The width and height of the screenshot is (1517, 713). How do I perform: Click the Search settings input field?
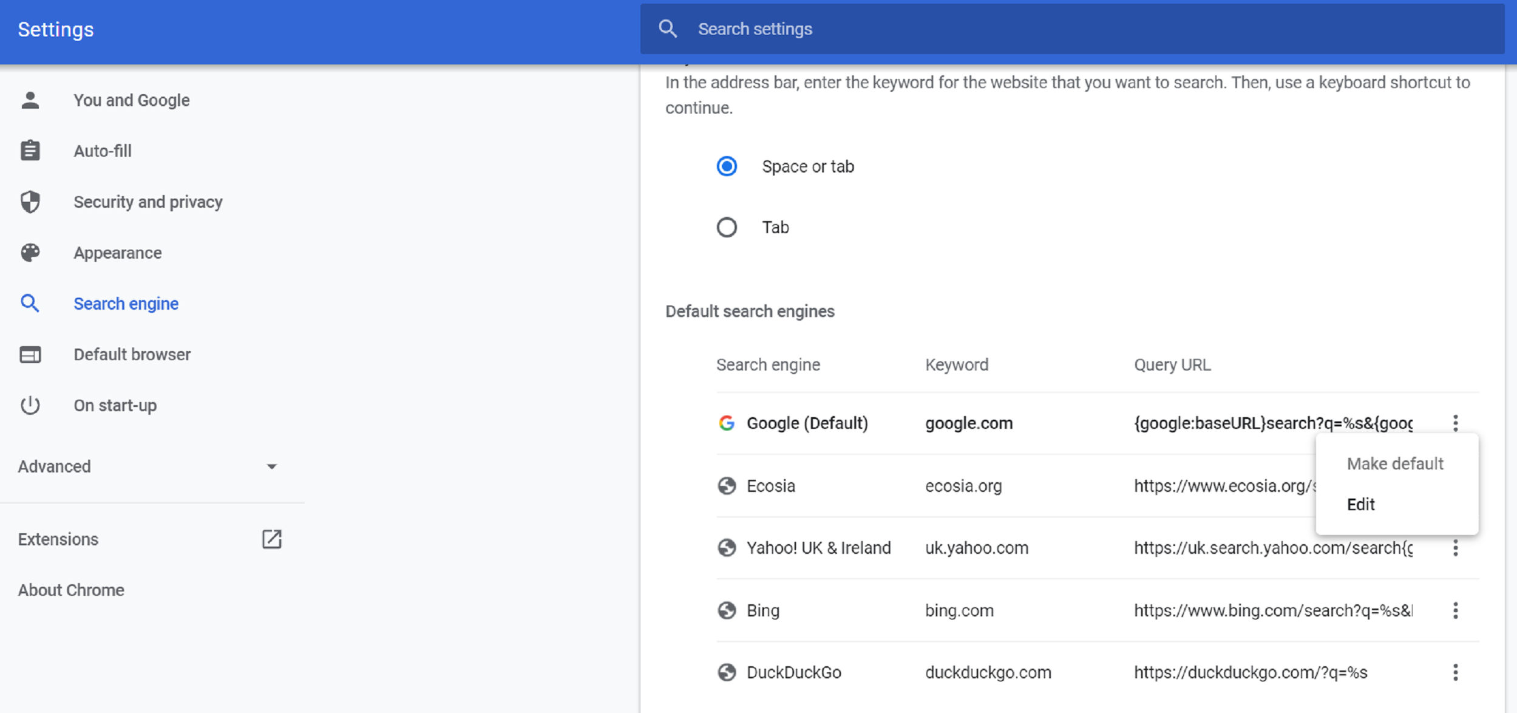coord(1032,29)
